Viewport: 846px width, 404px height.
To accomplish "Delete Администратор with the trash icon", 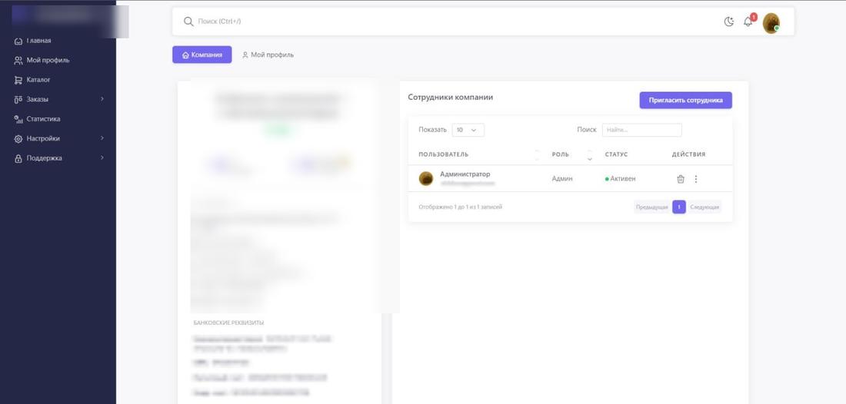I will pyautogui.click(x=681, y=179).
